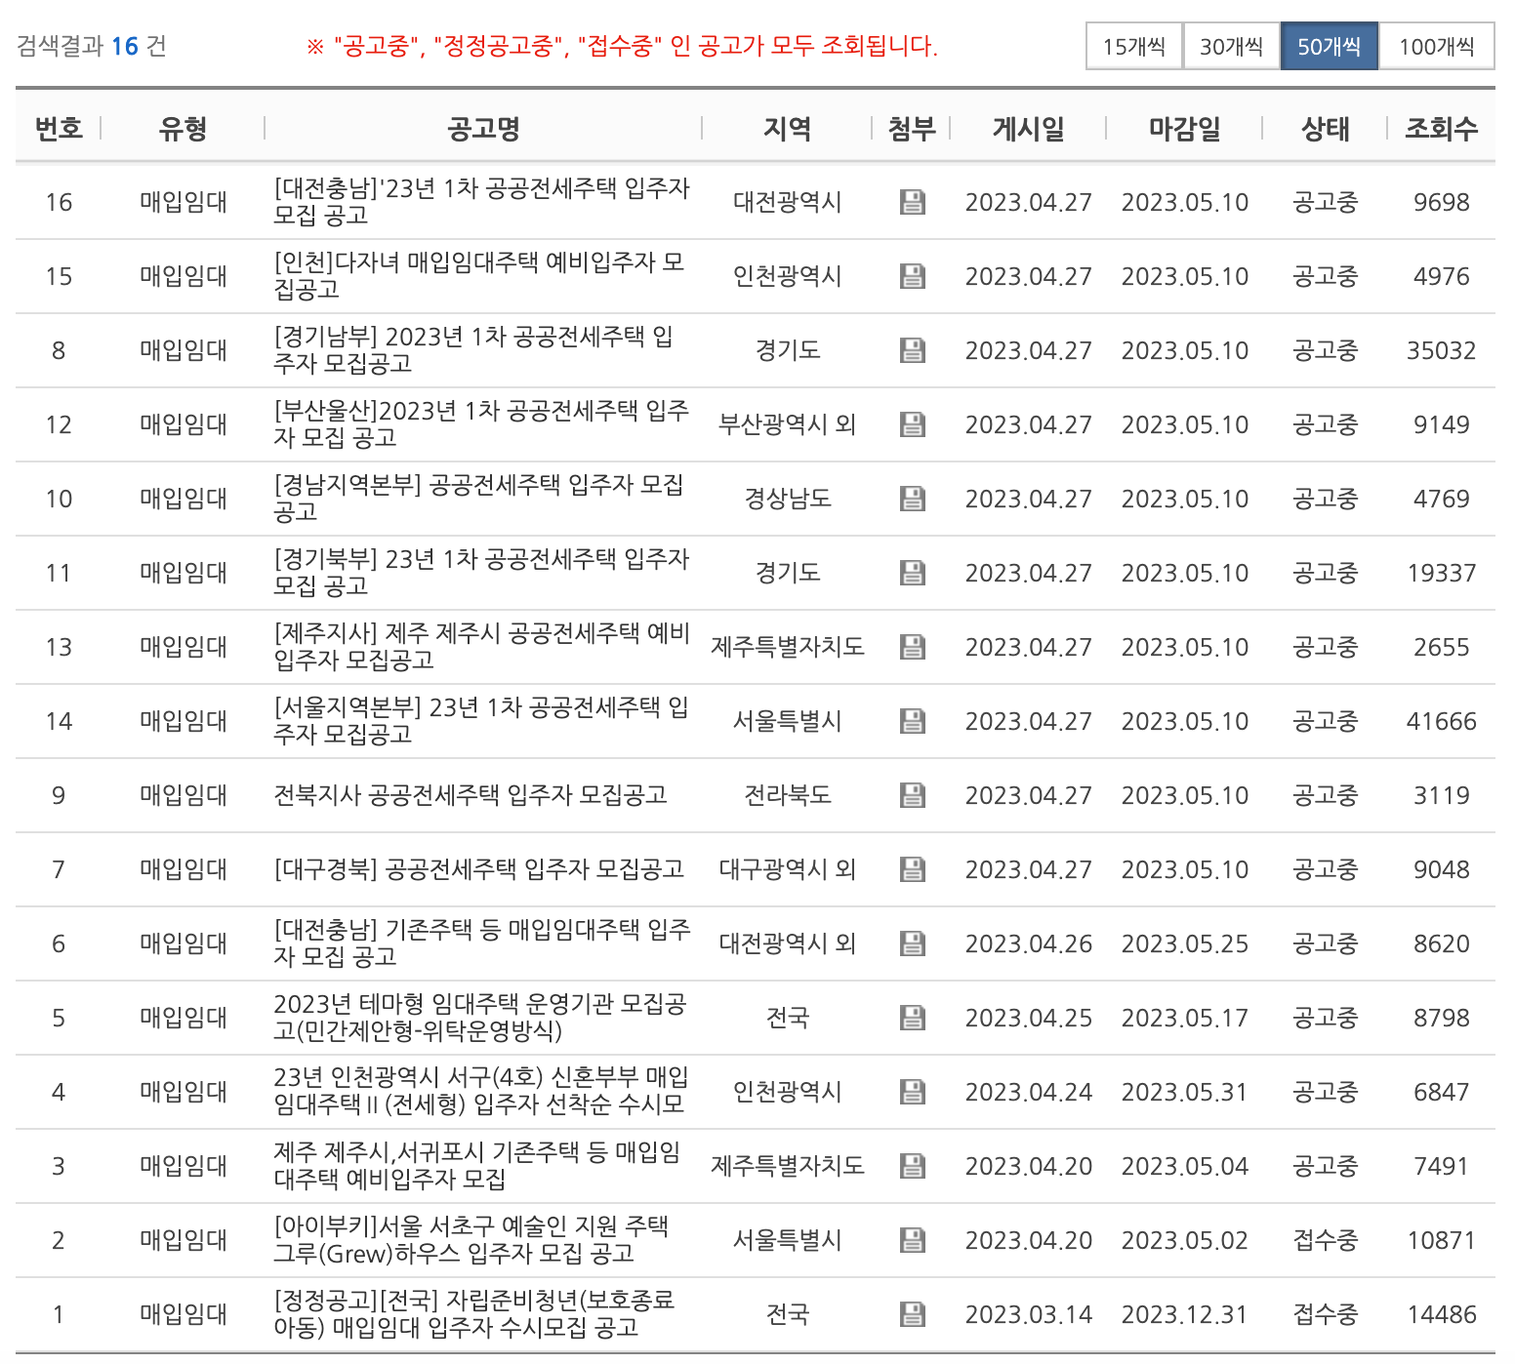
Task: Open notice [인천]다자녀 매입임대주택 예비입주자 모집공고
Action: click(x=479, y=276)
